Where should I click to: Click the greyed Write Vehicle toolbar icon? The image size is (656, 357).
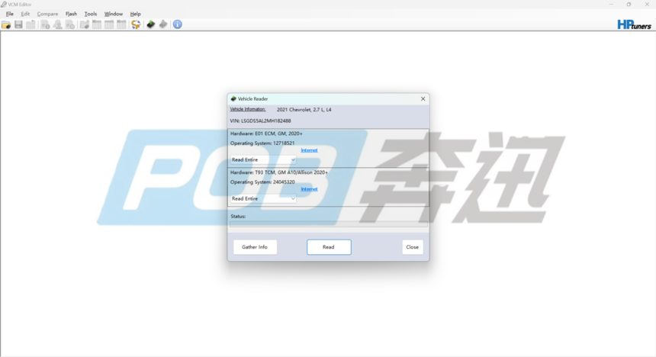tap(163, 24)
